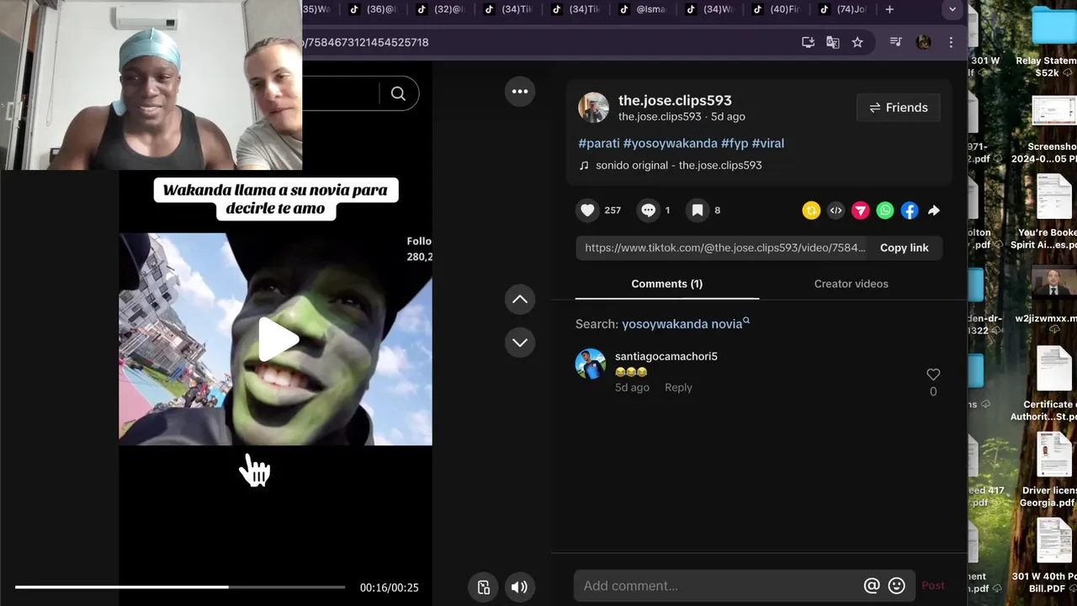Open santiagocamachori5 username link
This screenshot has height=606, width=1077.
(666, 356)
